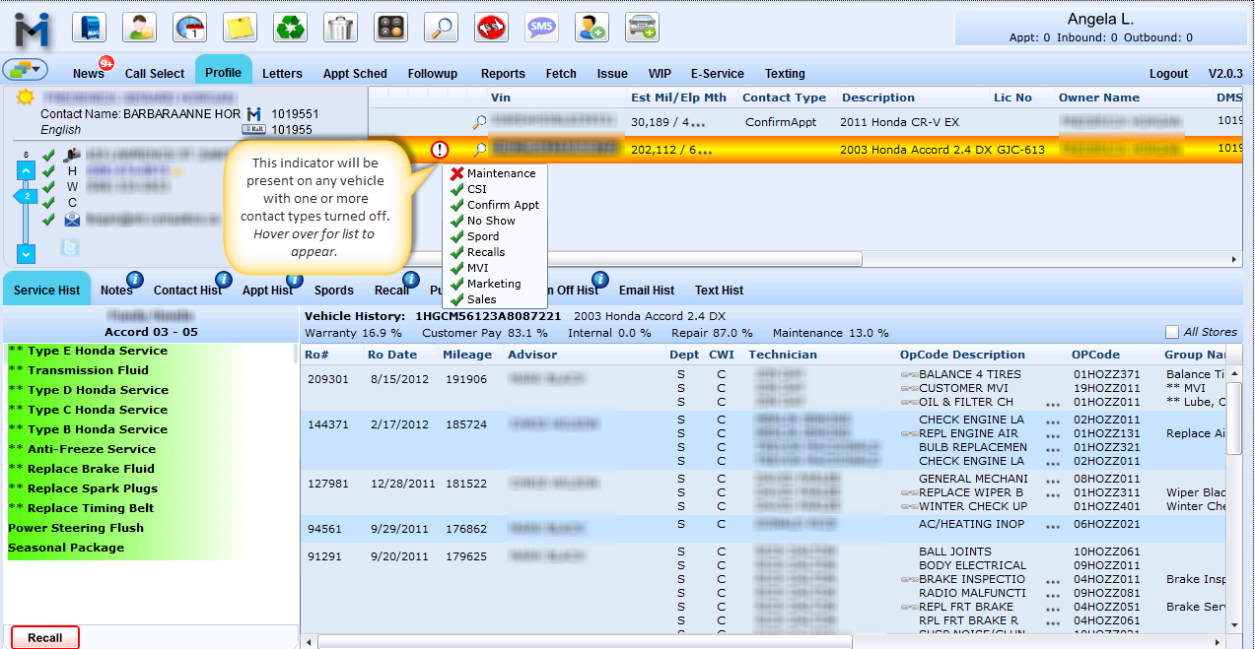
Task: Click the Logout link
Action: click(1168, 74)
